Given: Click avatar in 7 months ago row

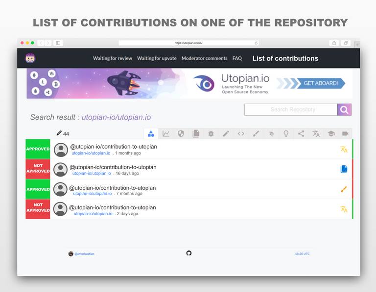Looking at the screenshot, I should (60, 189).
